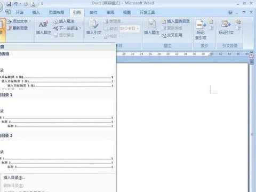This screenshot has width=256, height=192.
Task: Switch to the 开发工具 (Developer) tab
Action: point(147,12)
